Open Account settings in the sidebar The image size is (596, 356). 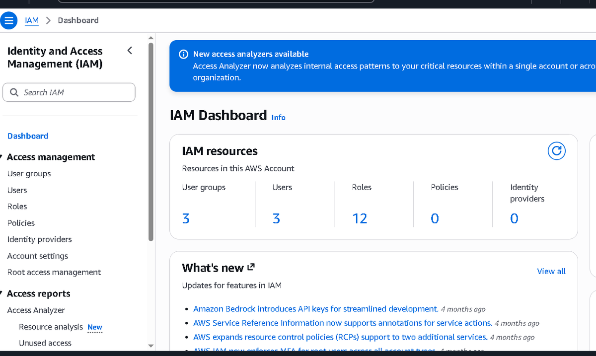38,256
